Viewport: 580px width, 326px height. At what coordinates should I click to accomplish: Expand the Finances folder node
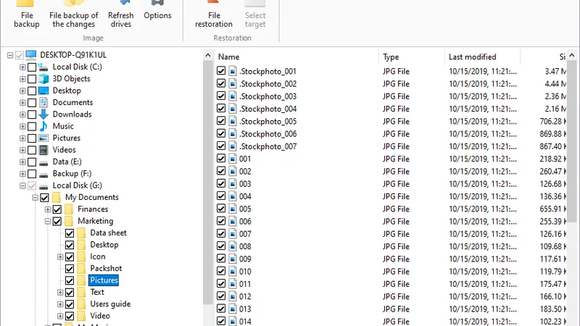pyautogui.click(x=48, y=209)
